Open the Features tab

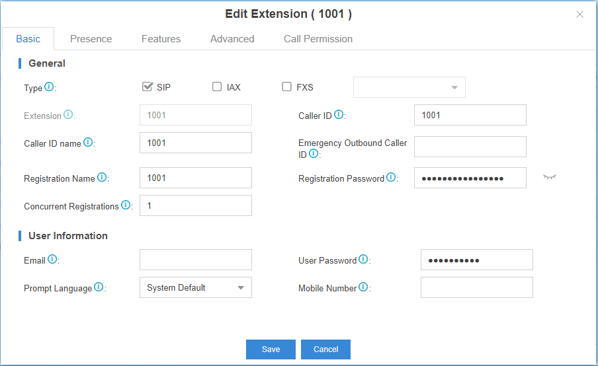pyautogui.click(x=161, y=39)
